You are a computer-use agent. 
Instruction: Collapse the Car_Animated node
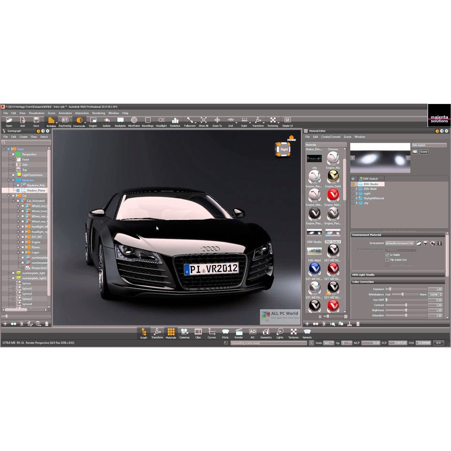(x=13, y=201)
